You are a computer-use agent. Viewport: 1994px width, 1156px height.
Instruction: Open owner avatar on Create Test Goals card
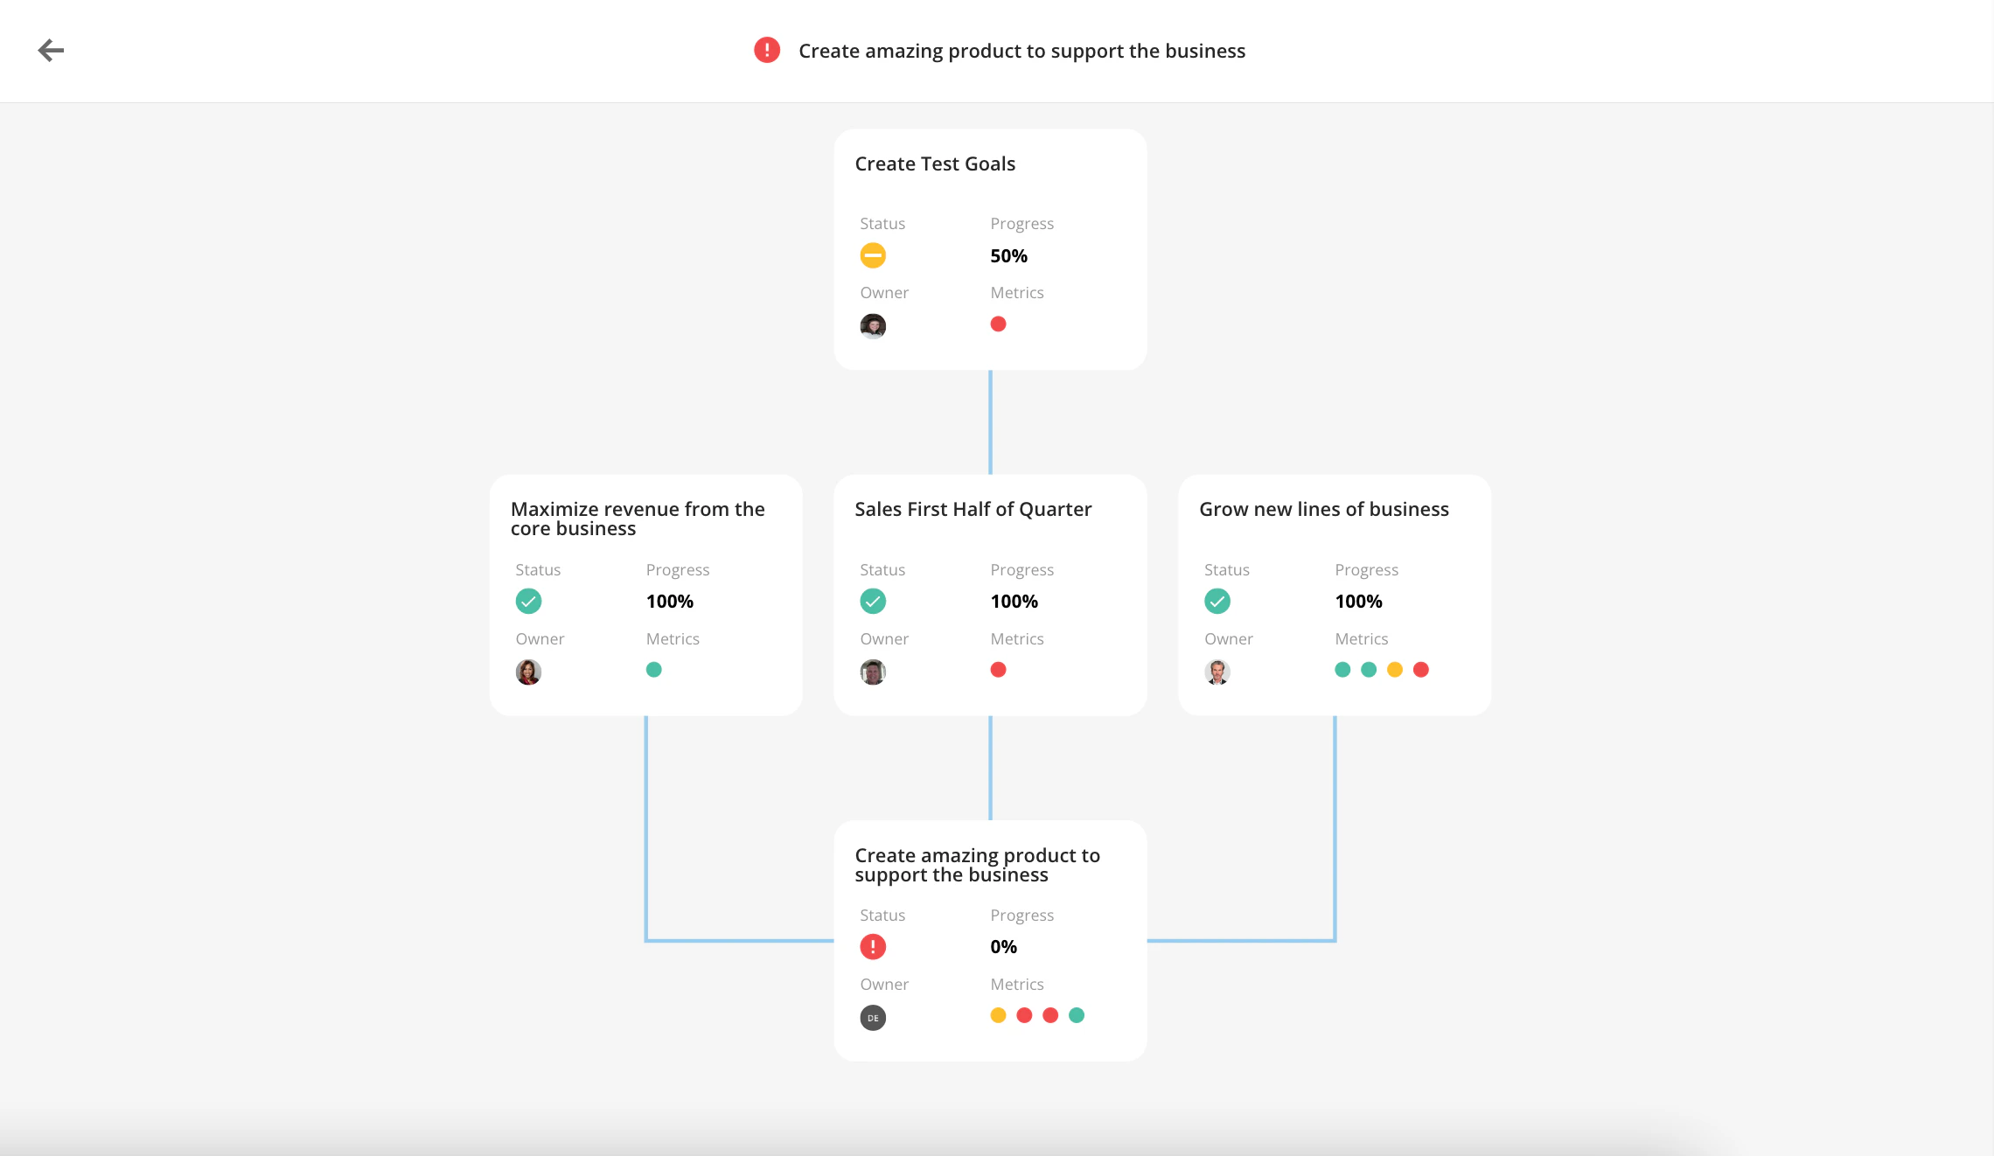[x=873, y=326]
